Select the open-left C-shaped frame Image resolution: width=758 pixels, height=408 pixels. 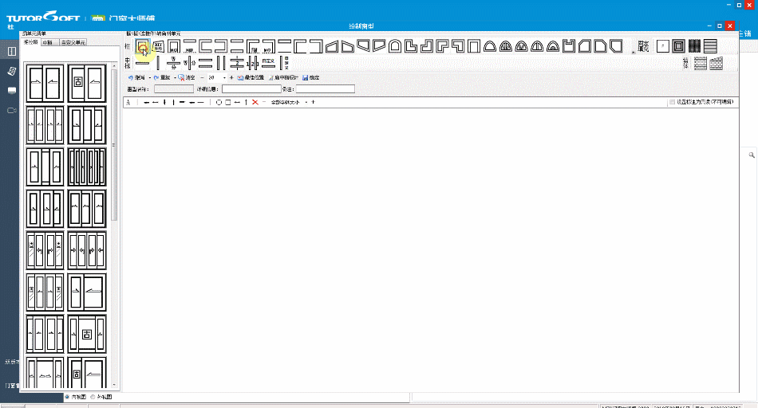[x=221, y=46]
